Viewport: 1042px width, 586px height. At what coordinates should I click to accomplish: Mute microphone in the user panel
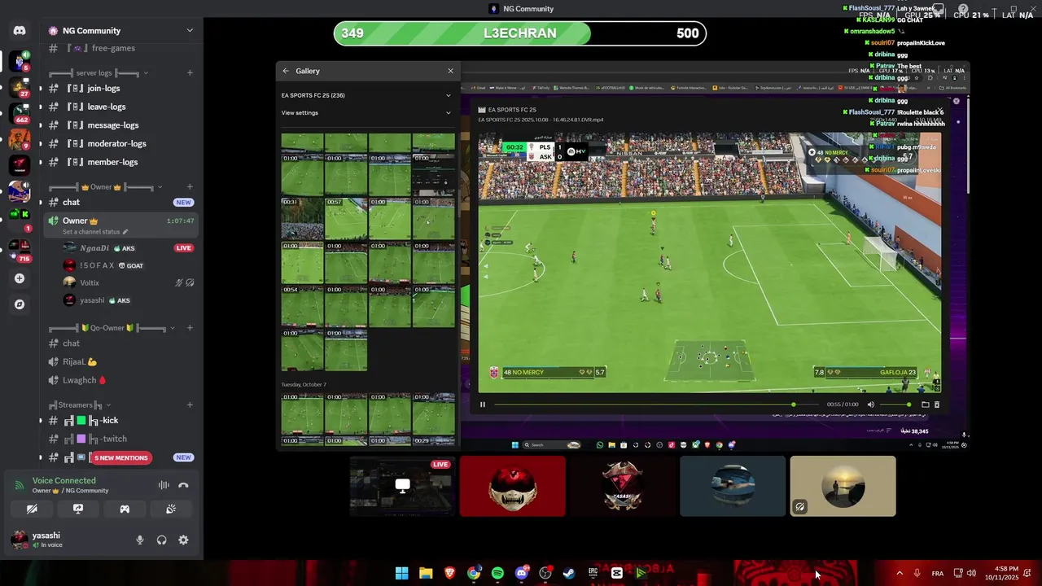(x=140, y=540)
